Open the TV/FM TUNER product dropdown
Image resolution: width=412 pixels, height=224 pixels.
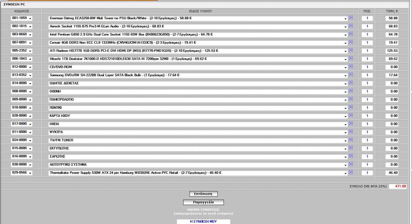(198, 140)
